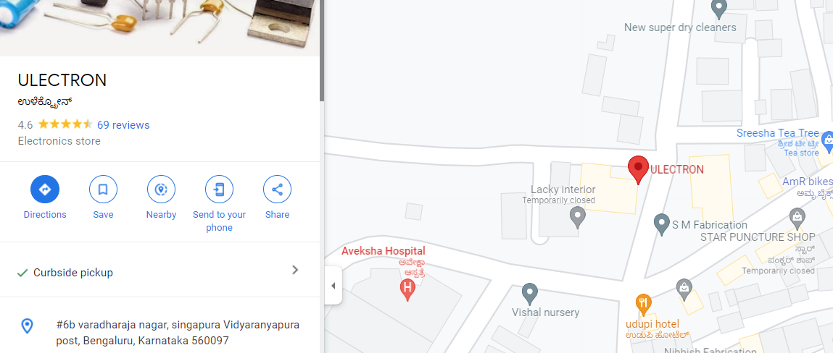Open the New super dry cleaners pin
Image resolution: width=833 pixels, height=353 pixels.
tap(718, 9)
